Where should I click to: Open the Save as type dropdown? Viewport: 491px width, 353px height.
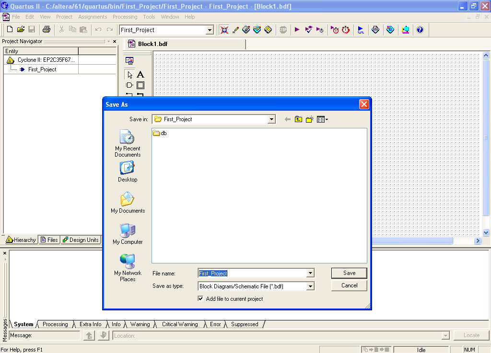click(310, 286)
